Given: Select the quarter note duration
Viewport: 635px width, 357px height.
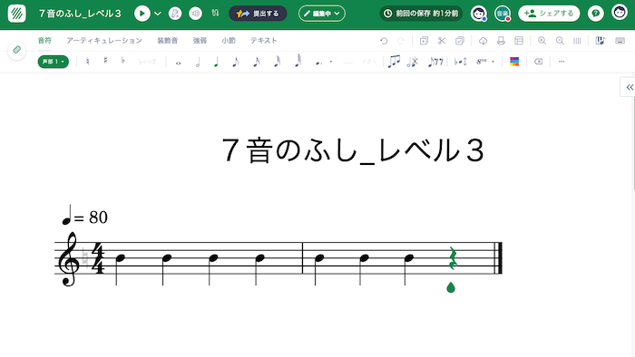Looking at the screenshot, I should pos(216,62).
